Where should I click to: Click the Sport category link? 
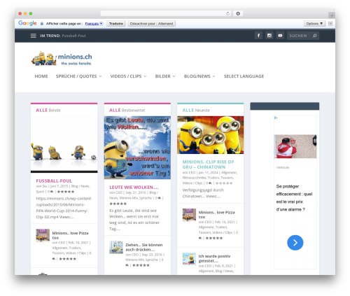[40, 192]
